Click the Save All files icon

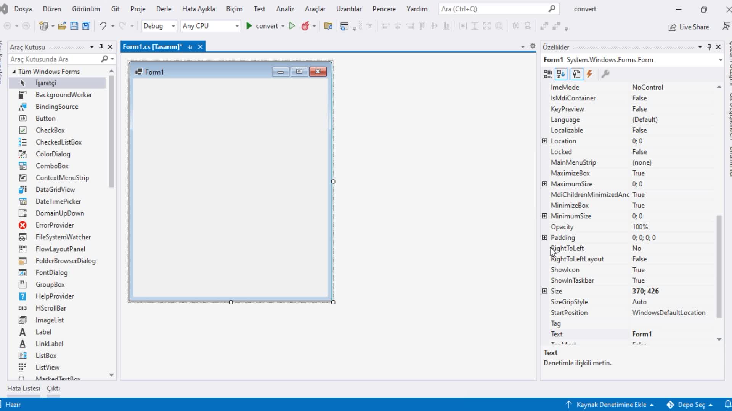pyautogui.click(x=85, y=26)
